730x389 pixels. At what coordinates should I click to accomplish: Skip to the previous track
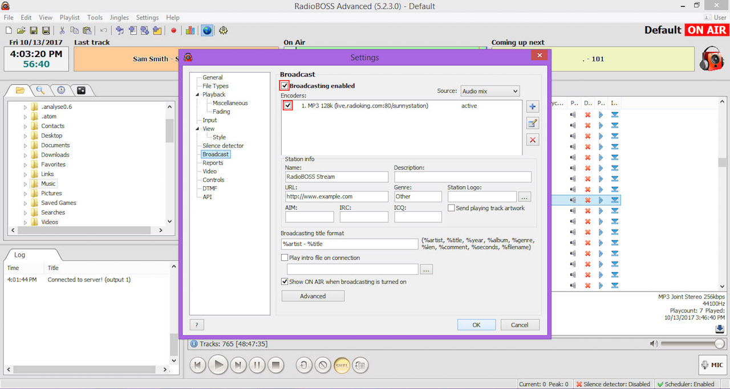[197, 365]
